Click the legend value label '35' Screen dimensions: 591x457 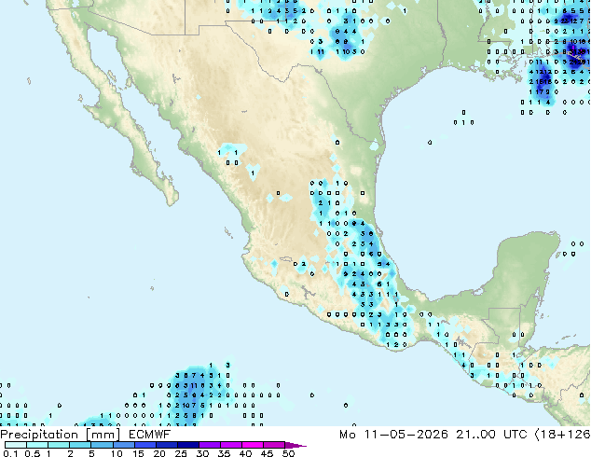pos(224,453)
